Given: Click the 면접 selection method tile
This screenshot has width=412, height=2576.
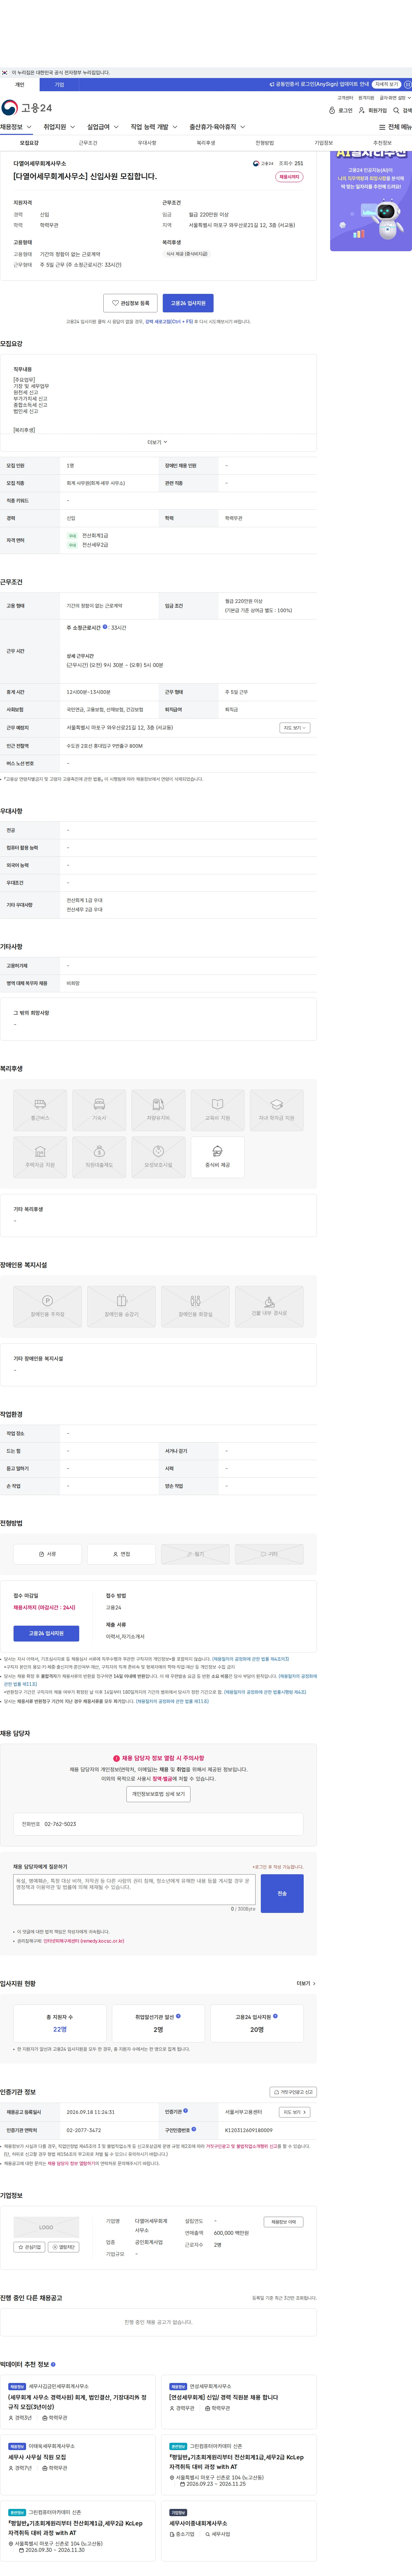Looking at the screenshot, I should tap(121, 1554).
